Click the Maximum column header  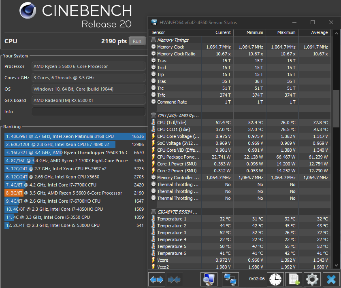pyautogui.click(x=282, y=32)
